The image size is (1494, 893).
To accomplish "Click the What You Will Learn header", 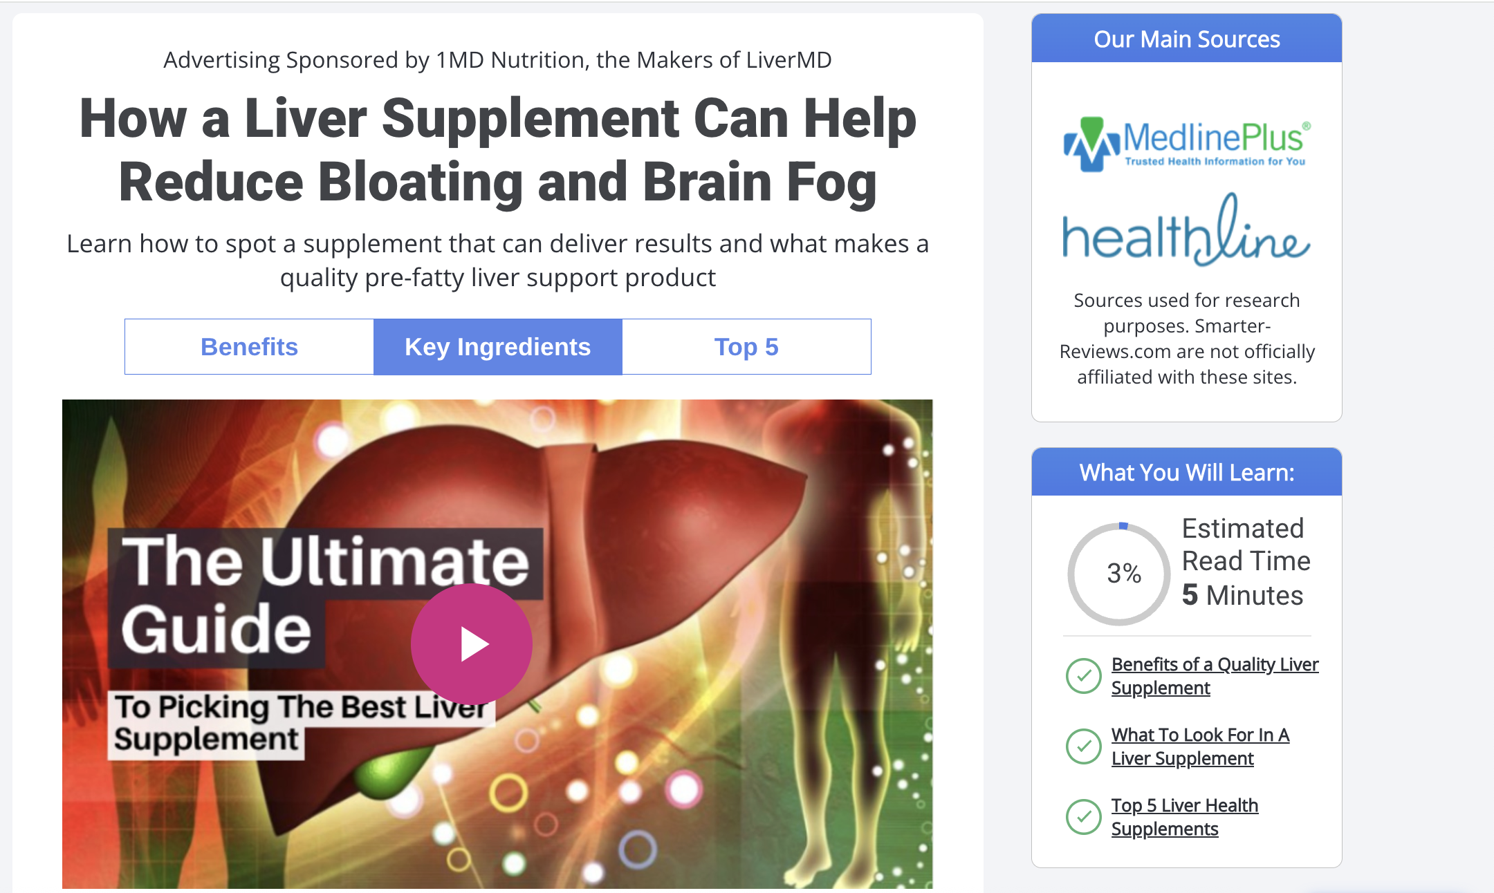I will (1187, 472).
